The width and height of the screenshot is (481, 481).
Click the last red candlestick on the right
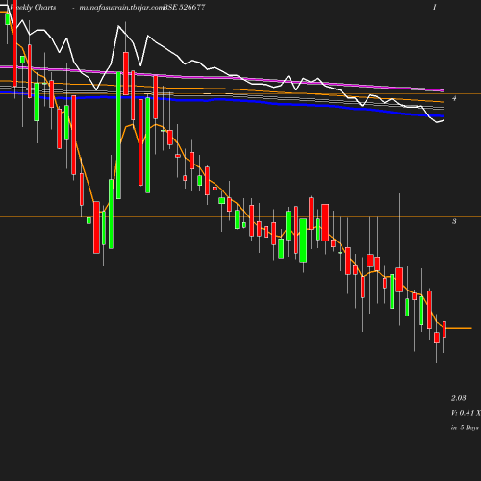444,330
